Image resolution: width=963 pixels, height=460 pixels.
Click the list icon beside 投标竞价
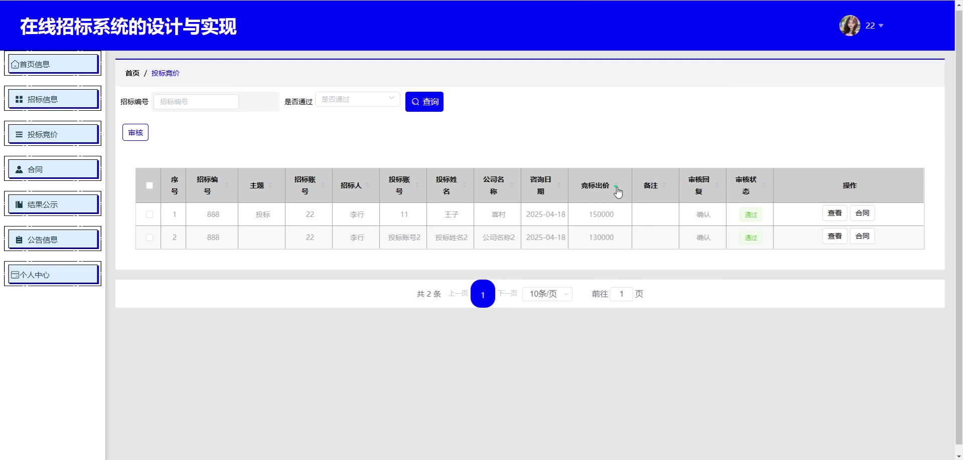tap(19, 134)
